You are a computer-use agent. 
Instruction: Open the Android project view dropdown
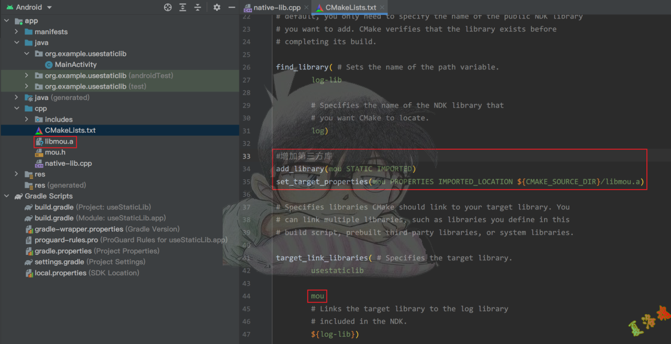click(x=49, y=7)
